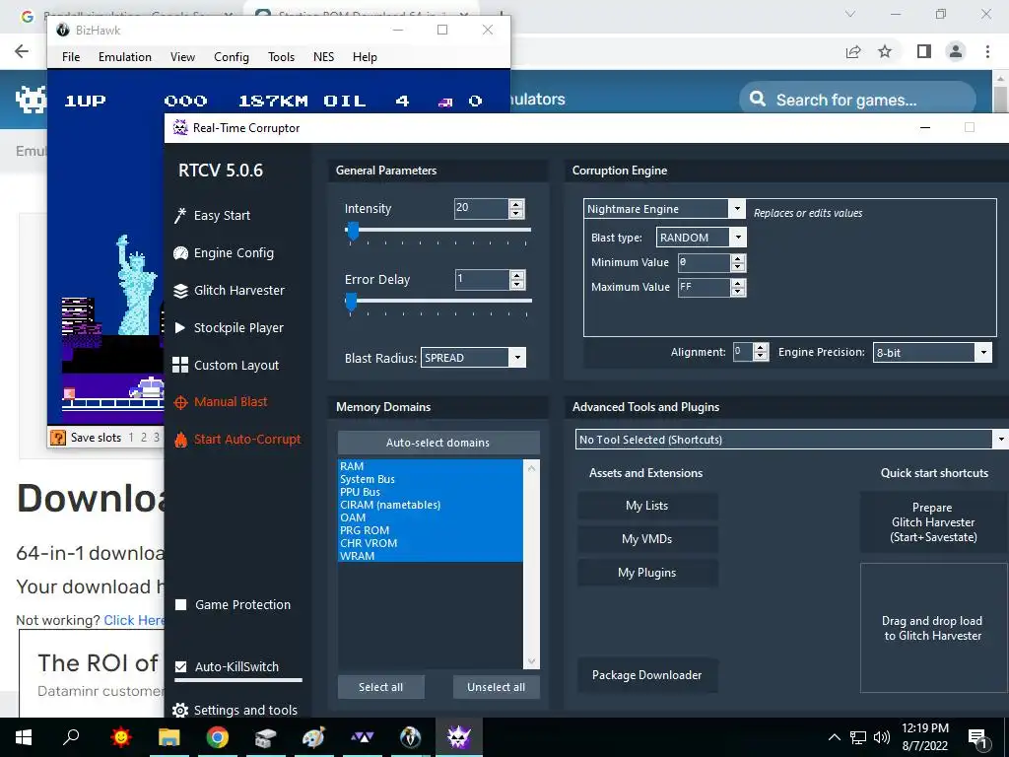
Task: Open My VMDs button
Action: pos(647,539)
